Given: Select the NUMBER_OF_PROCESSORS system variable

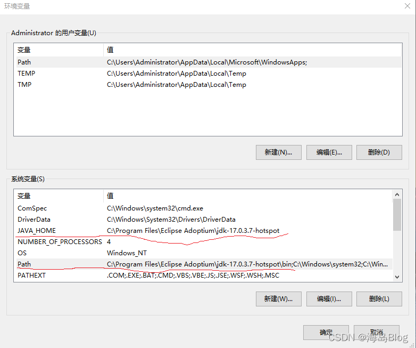Looking at the screenshot, I should point(204,241).
